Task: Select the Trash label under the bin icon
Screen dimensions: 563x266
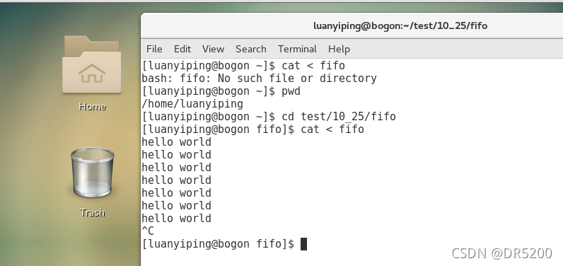Action: pos(92,212)
